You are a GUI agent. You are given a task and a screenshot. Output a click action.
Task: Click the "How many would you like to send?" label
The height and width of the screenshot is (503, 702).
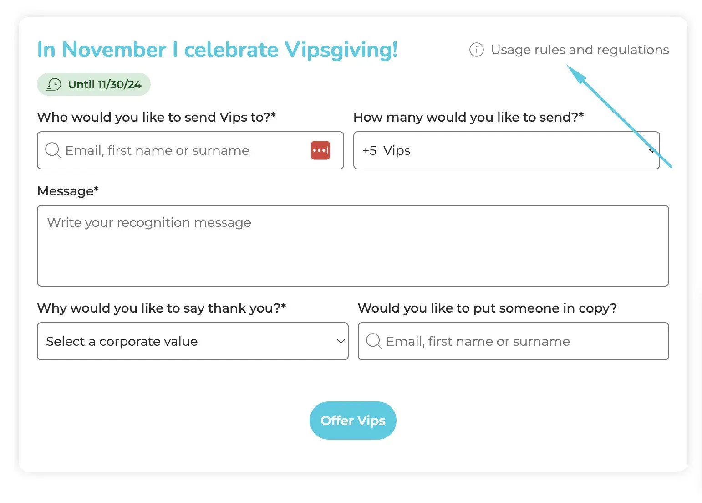point(468,117)
